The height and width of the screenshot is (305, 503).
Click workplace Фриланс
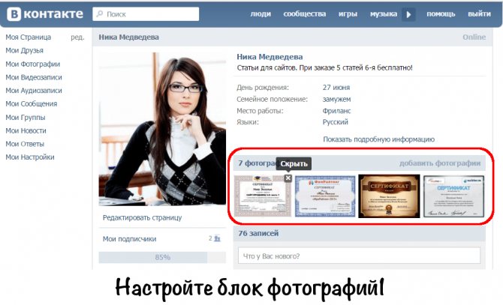pyautogui.click(x=336, y=111)
